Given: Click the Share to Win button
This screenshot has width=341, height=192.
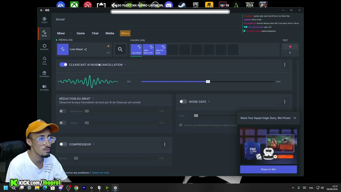Looking at the screenshot, I should [268, 169].
